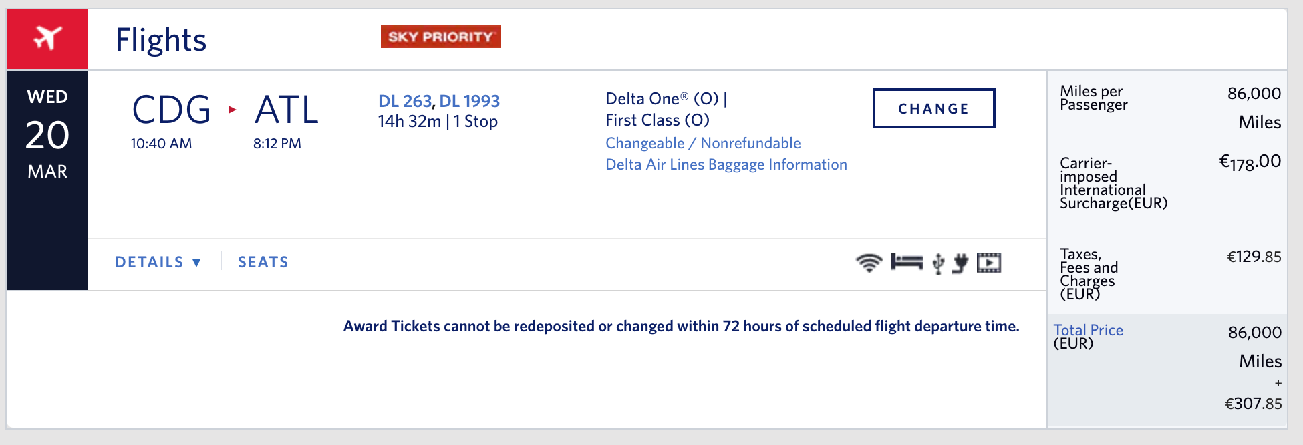The width and height of the screenshot is (1303, 445).
Task: Click the Total Price link
Action: [x=1088, y=330]
